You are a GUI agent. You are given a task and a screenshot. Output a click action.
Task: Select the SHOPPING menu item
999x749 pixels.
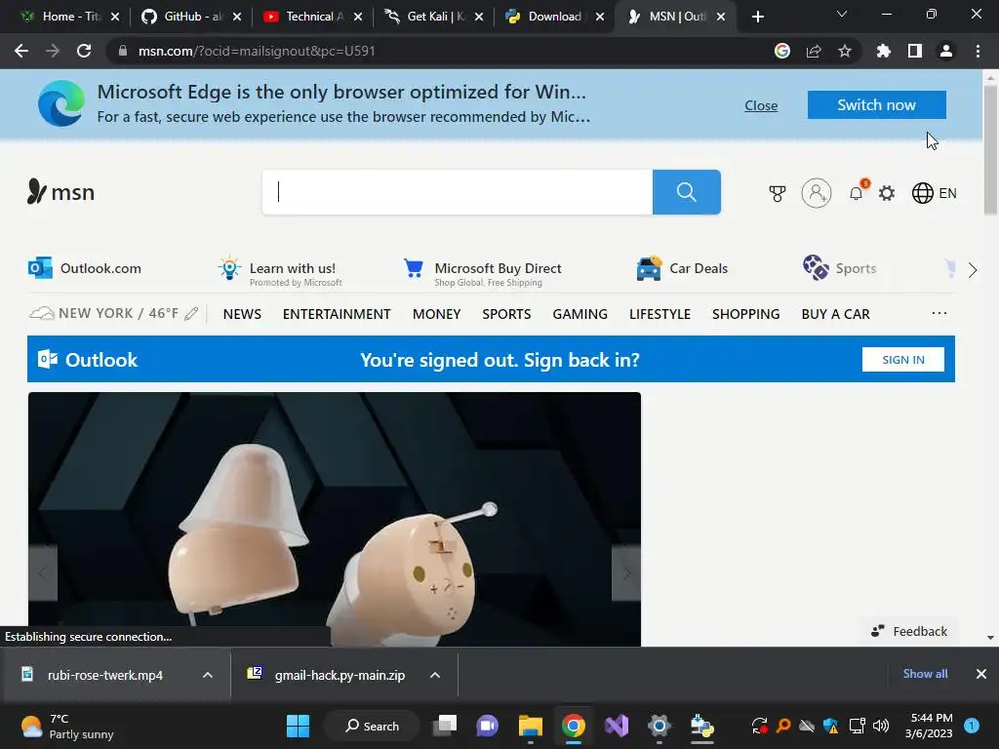(746, 314)
